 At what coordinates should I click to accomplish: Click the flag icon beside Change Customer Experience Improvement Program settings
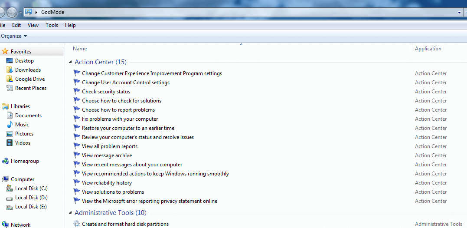tap(77, 73)
